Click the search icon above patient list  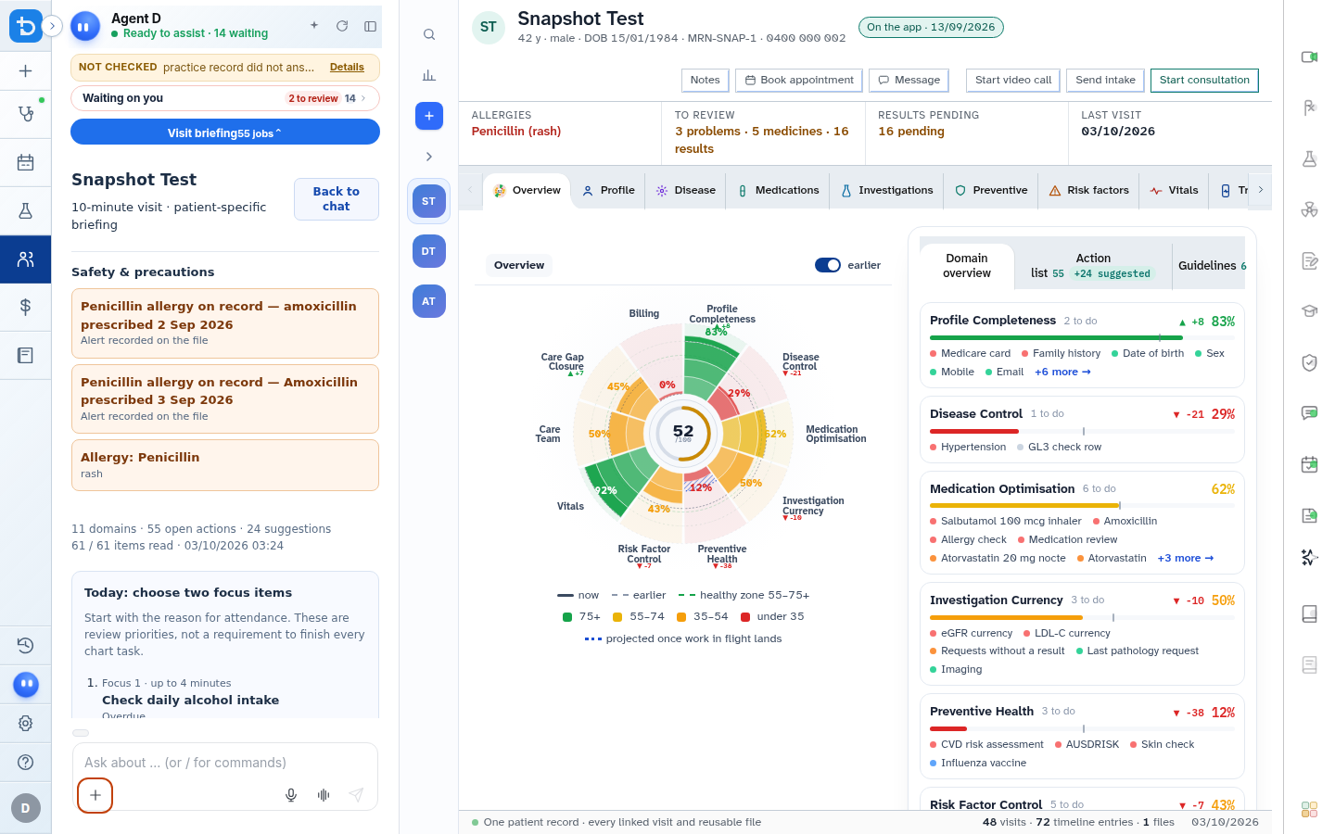click(429, 34)
